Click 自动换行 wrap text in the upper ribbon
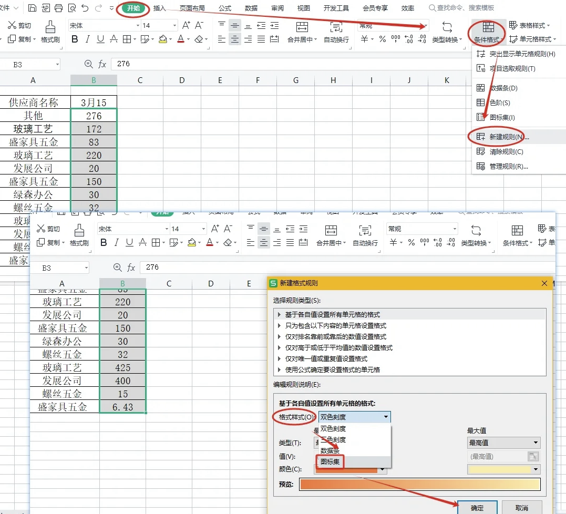566x514 pixels. click(336, 32)
